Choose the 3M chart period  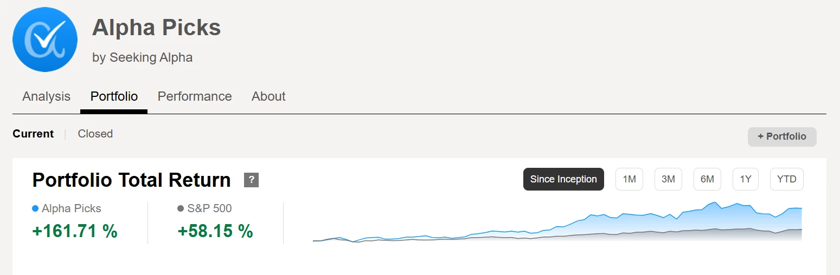coord(668,179)
